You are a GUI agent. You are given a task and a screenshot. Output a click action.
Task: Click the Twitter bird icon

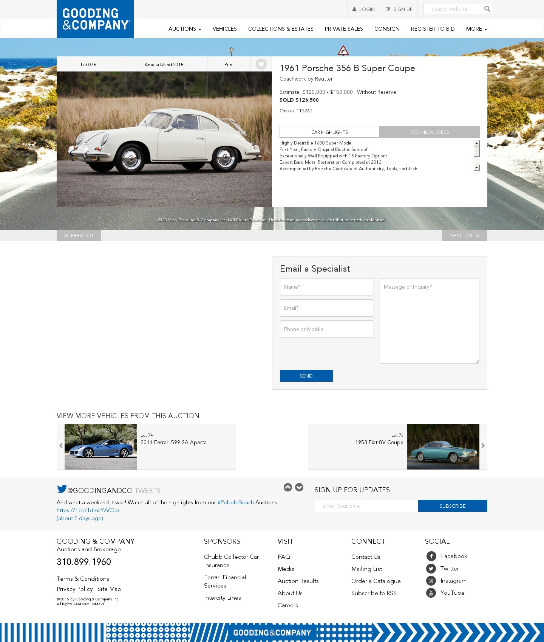point(62,489)
